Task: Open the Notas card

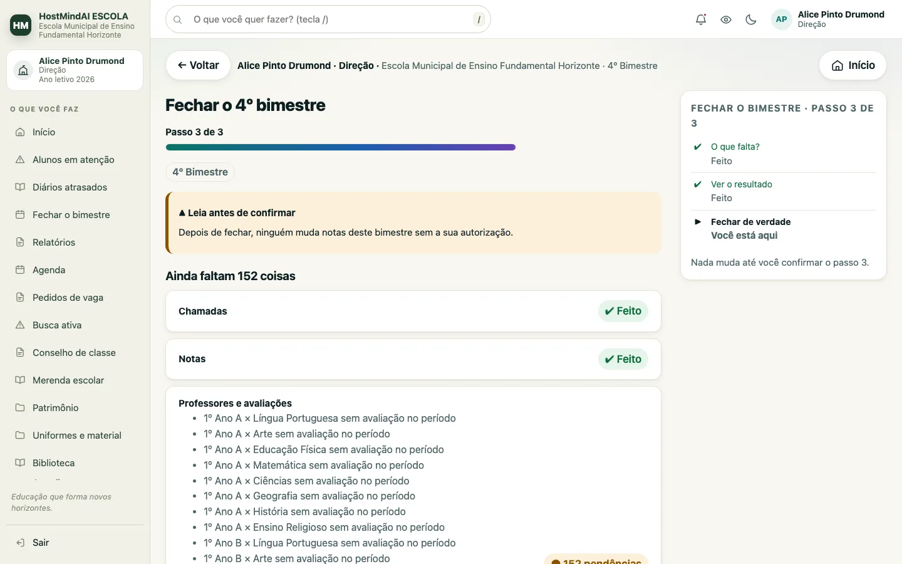Action: (413, 359)
